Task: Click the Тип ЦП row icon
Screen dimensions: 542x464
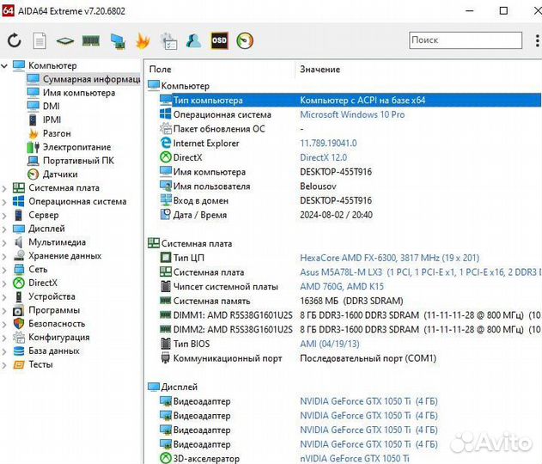Action: [166, 258]
